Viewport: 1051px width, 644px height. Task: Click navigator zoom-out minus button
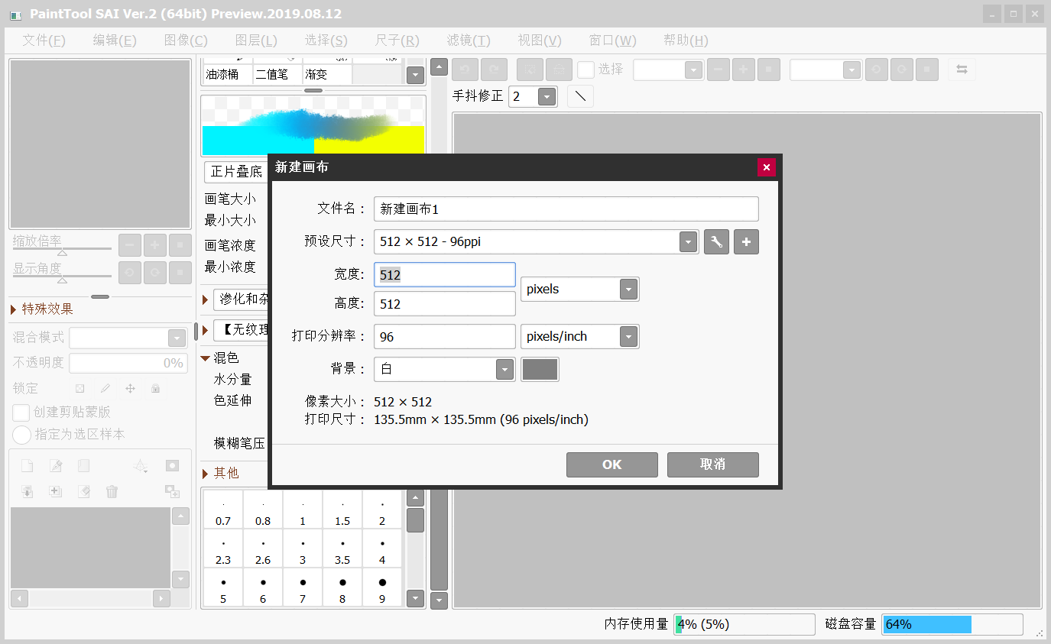(x=130, y=245)
